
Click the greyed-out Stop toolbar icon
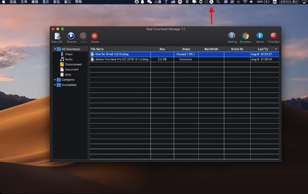tap(83, 36)
